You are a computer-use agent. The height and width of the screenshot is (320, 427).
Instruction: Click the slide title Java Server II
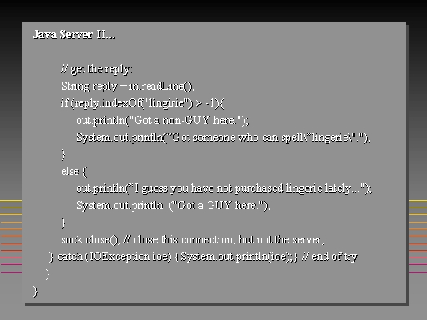73,35
